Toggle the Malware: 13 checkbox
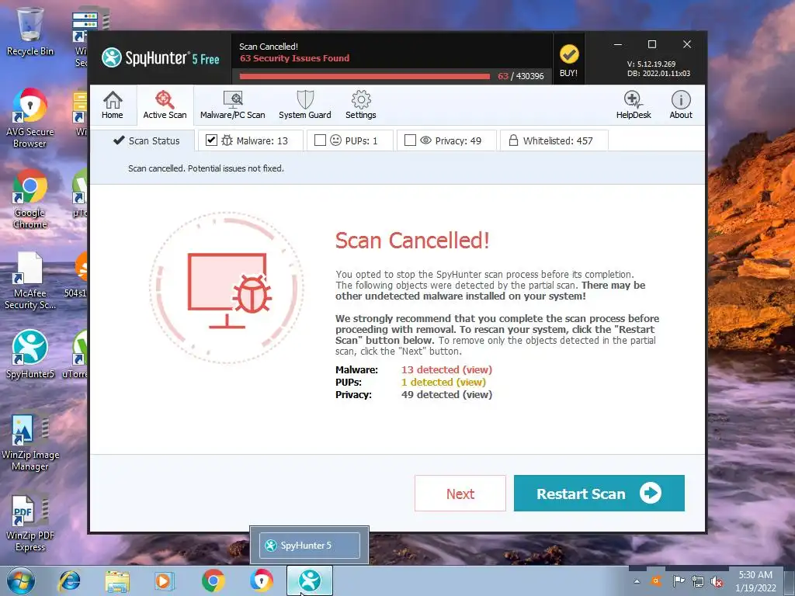This screenshot has height=596, width=795. click(211, 140)
